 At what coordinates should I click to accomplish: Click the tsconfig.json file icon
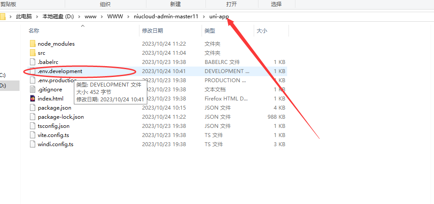33,126
